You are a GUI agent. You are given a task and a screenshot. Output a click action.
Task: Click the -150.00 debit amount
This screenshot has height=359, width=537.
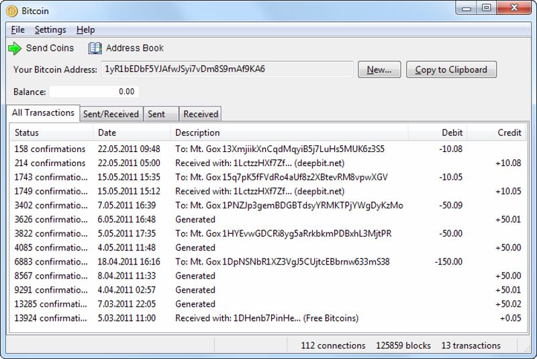point(448,262)
